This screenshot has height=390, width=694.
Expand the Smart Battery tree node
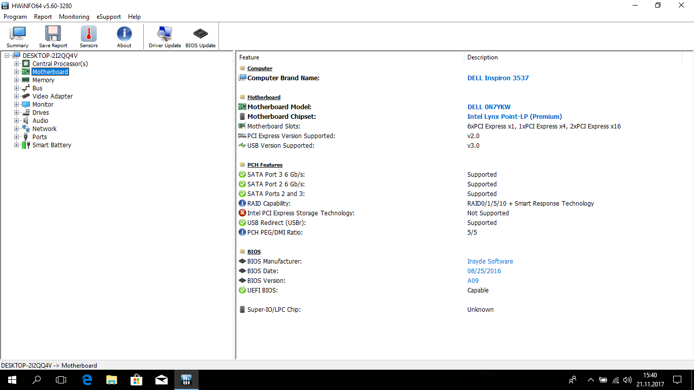pyautogui.click(x=17, y=145)
